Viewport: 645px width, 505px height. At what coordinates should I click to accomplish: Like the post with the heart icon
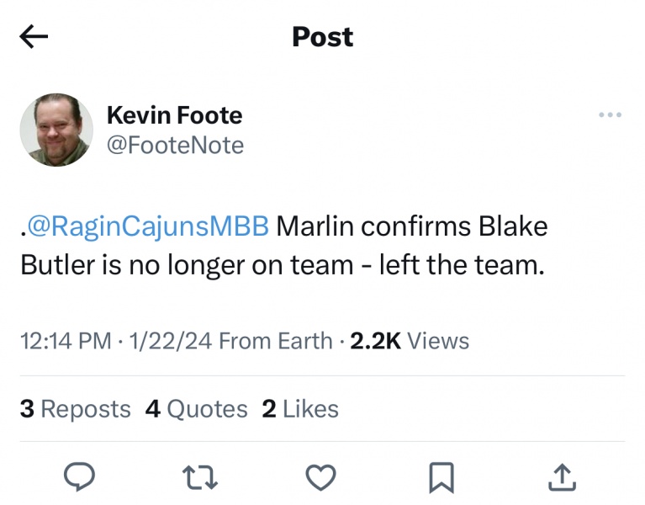click(x=320, y=477)
